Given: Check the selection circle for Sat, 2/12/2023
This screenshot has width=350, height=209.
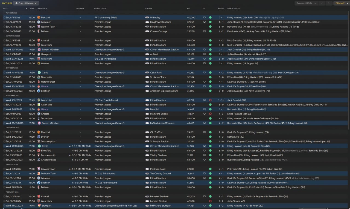Looking at the screenshot, I should (x=5, y=132).
